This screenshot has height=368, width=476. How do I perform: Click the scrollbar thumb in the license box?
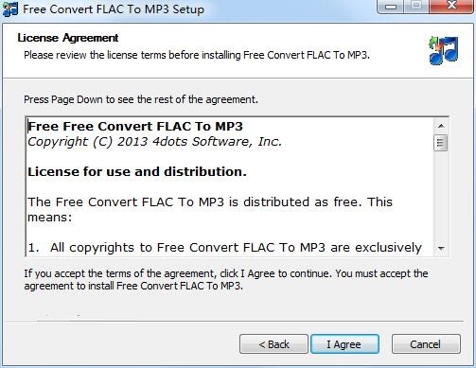[x=440, y=143]
